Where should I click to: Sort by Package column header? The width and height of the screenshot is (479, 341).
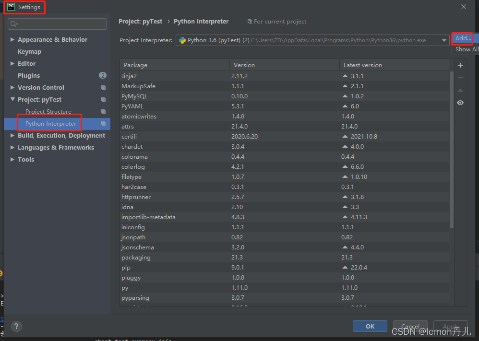click(175, 65)
